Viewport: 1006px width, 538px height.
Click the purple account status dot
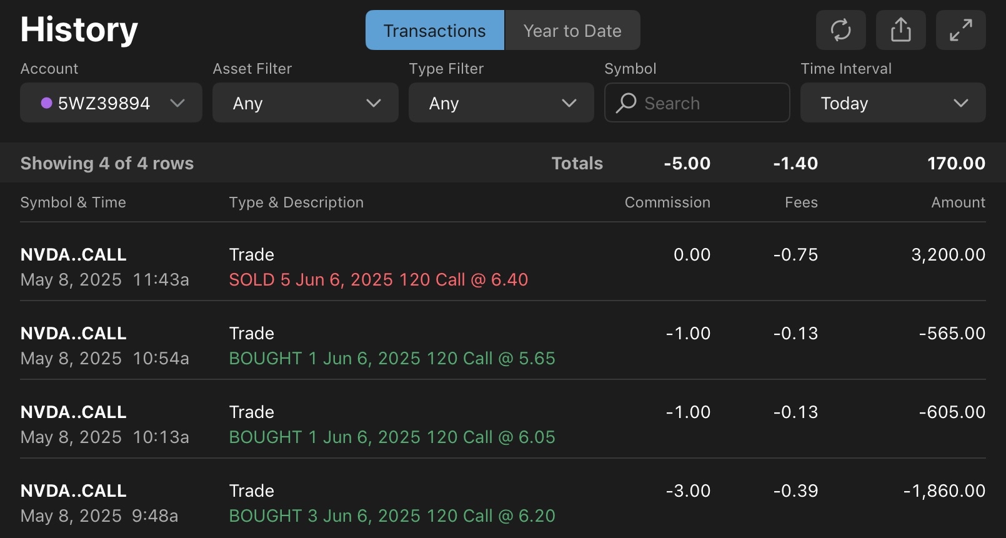click(46, 103)
